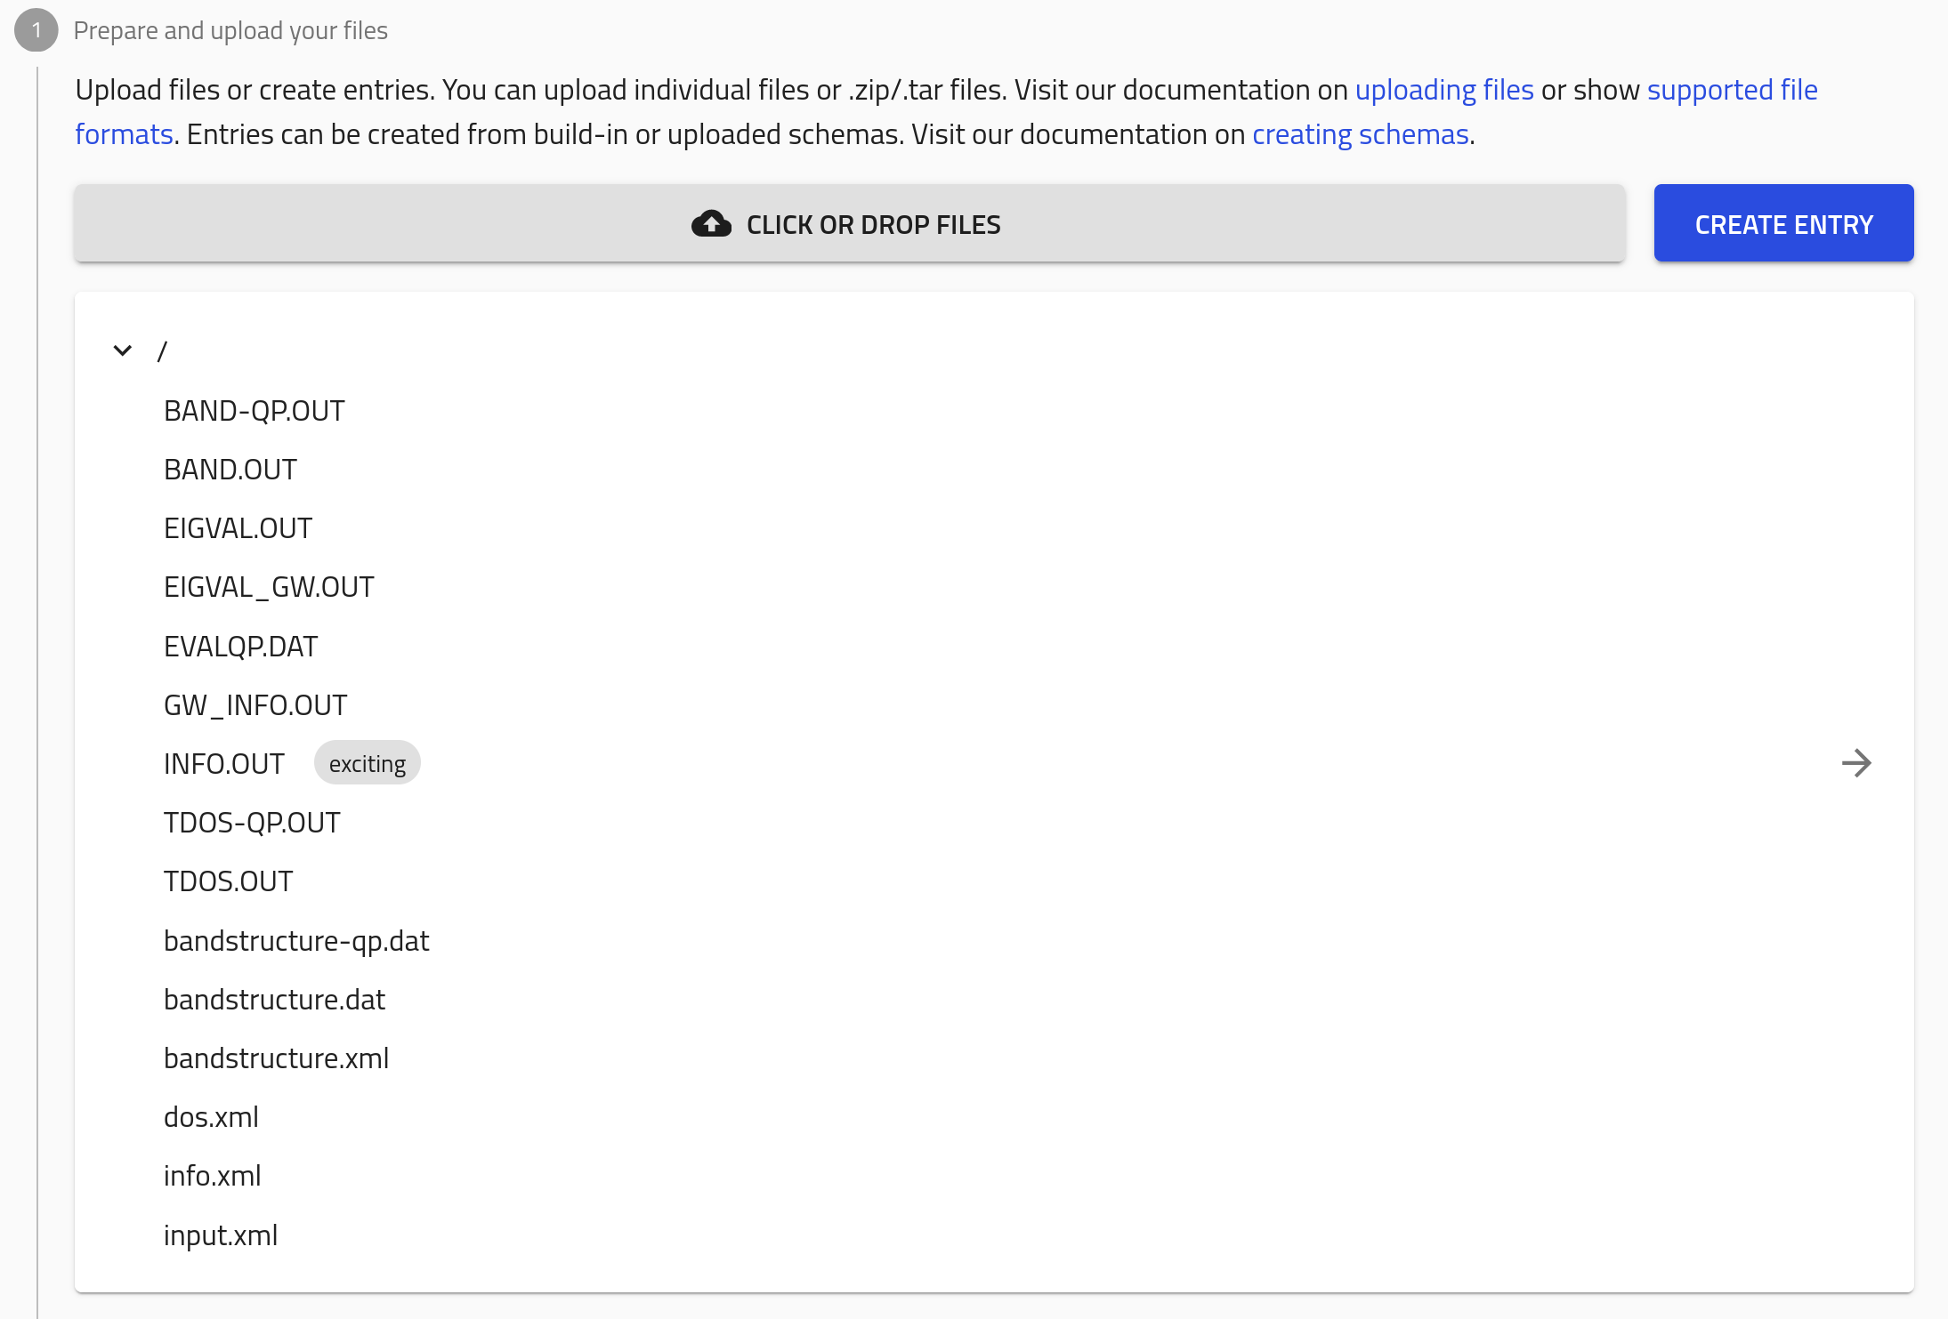Click the CLICK OR DROP FILES button
The height and width of the screenshot is (1319, 1948).
point(850,223)
